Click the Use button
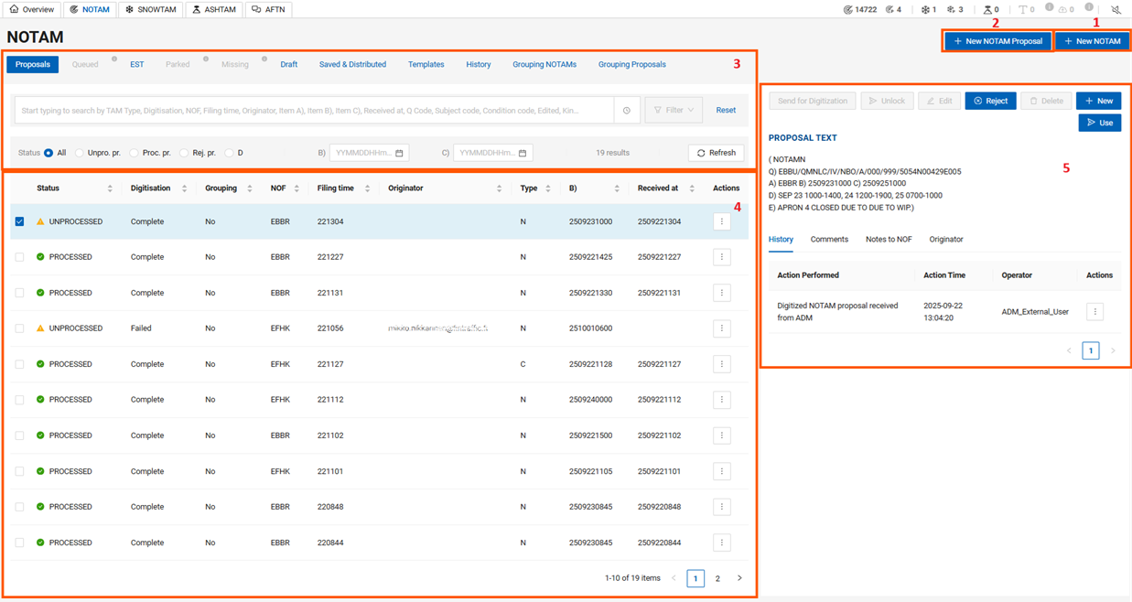Viewport: 1132px width, 602px height. coord(1100,123)
